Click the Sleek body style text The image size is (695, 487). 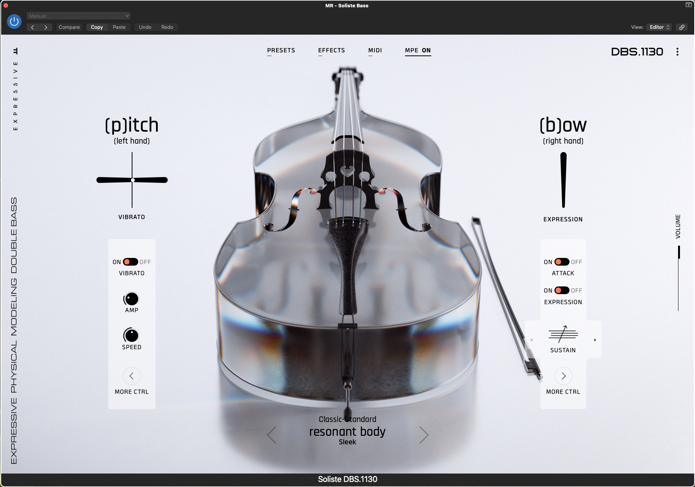[x=347, y=442]
